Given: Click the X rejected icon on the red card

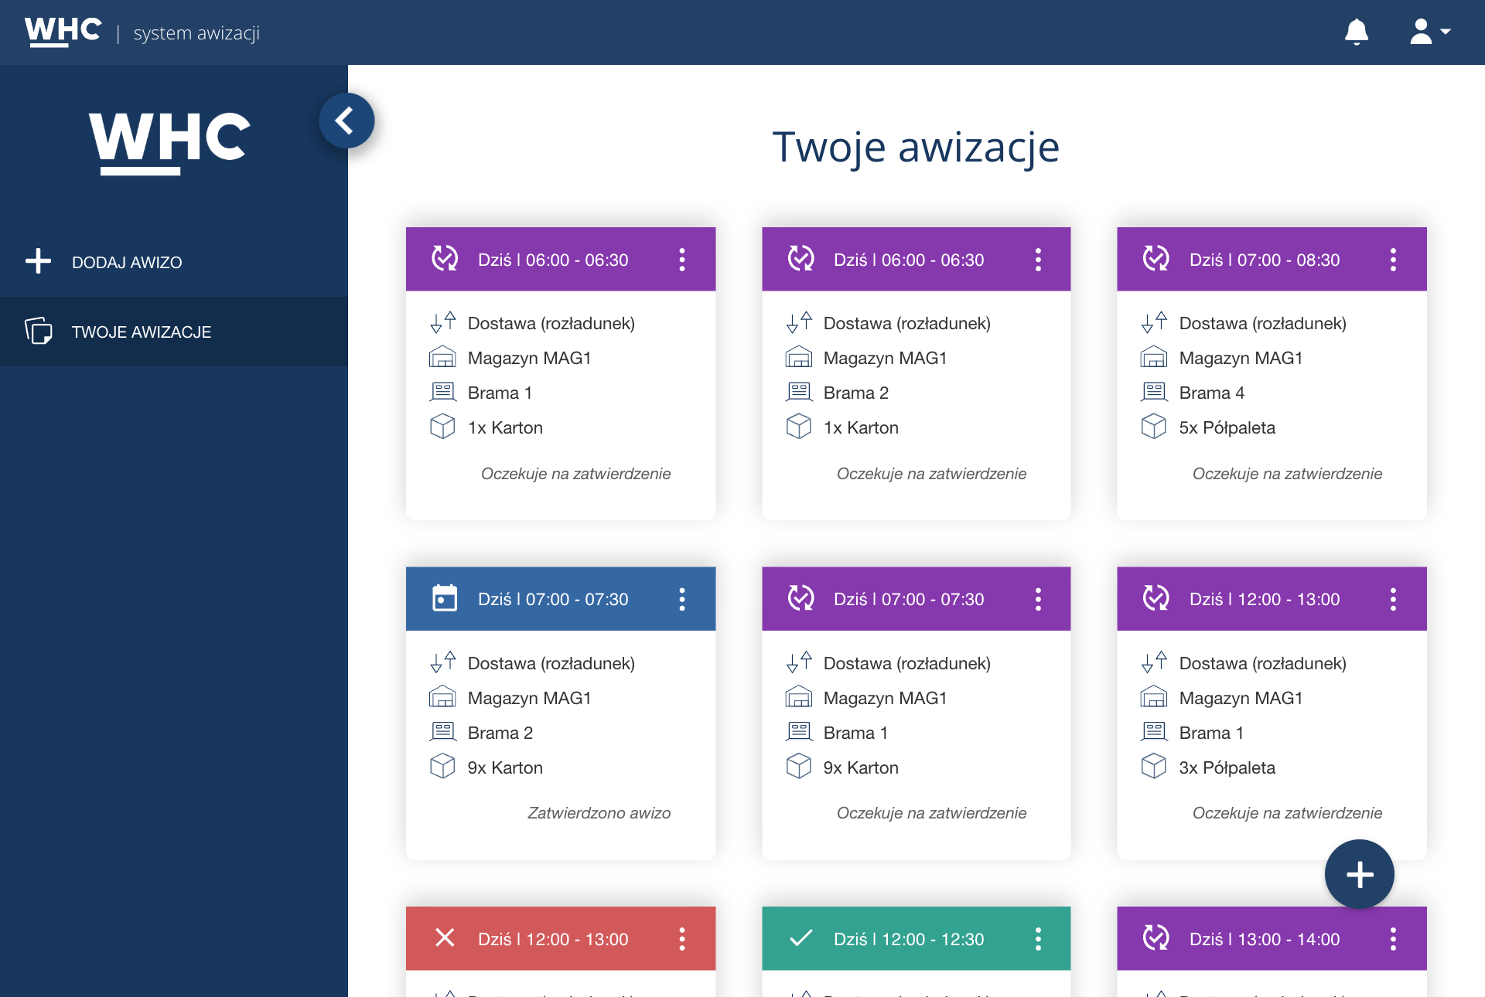Looking at the screenshot, I should click(445, 937).
